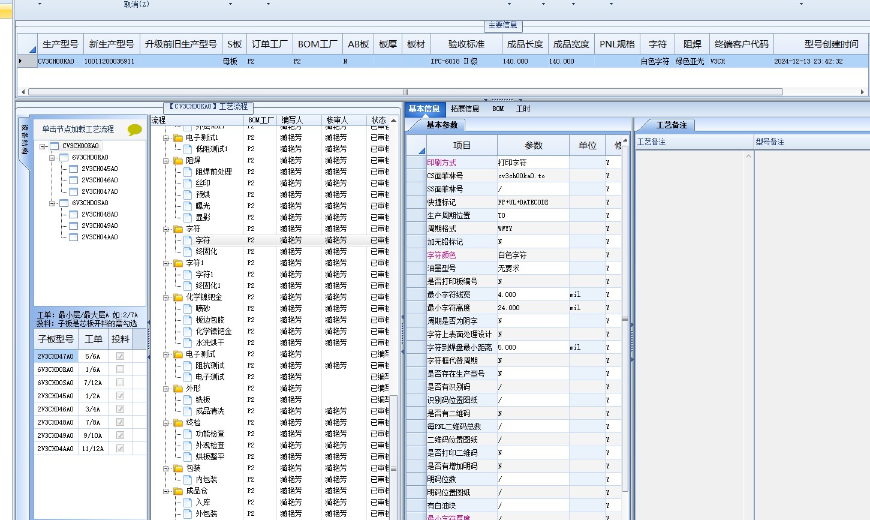Click the 6V3CH00RA0 node icon
Viewport: 870px width, 520px height.
pos(64,157)
